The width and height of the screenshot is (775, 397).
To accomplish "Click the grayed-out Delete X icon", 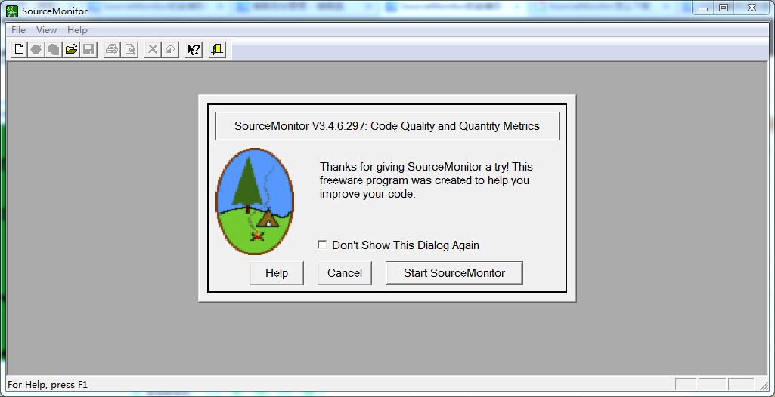I will click(153, 49).
